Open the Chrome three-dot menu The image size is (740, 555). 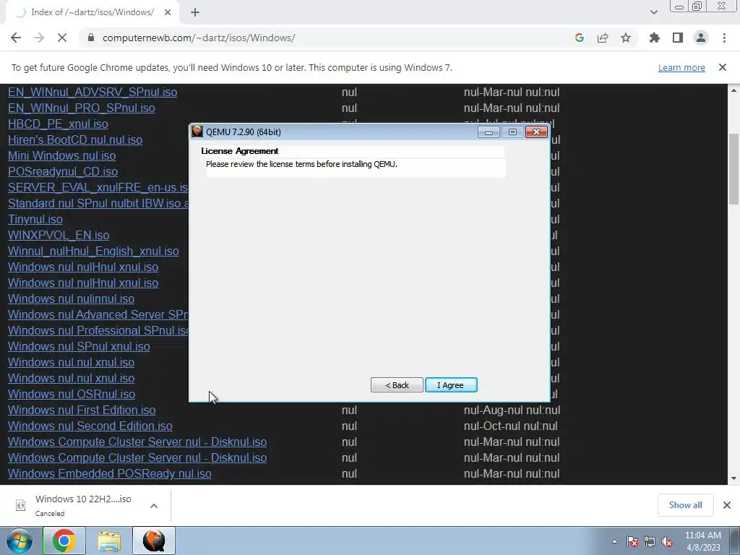724,38
